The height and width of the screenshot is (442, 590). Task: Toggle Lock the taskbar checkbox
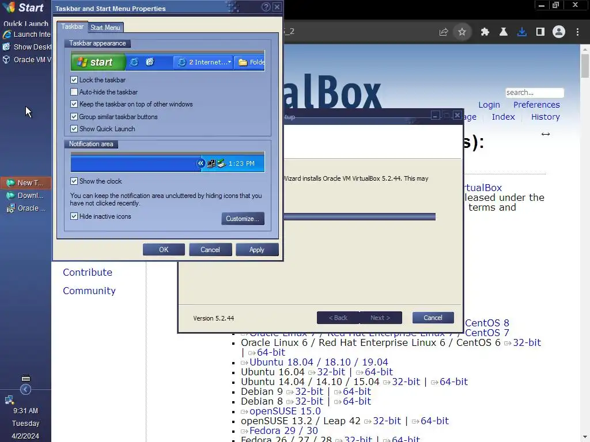coord(74,80)
